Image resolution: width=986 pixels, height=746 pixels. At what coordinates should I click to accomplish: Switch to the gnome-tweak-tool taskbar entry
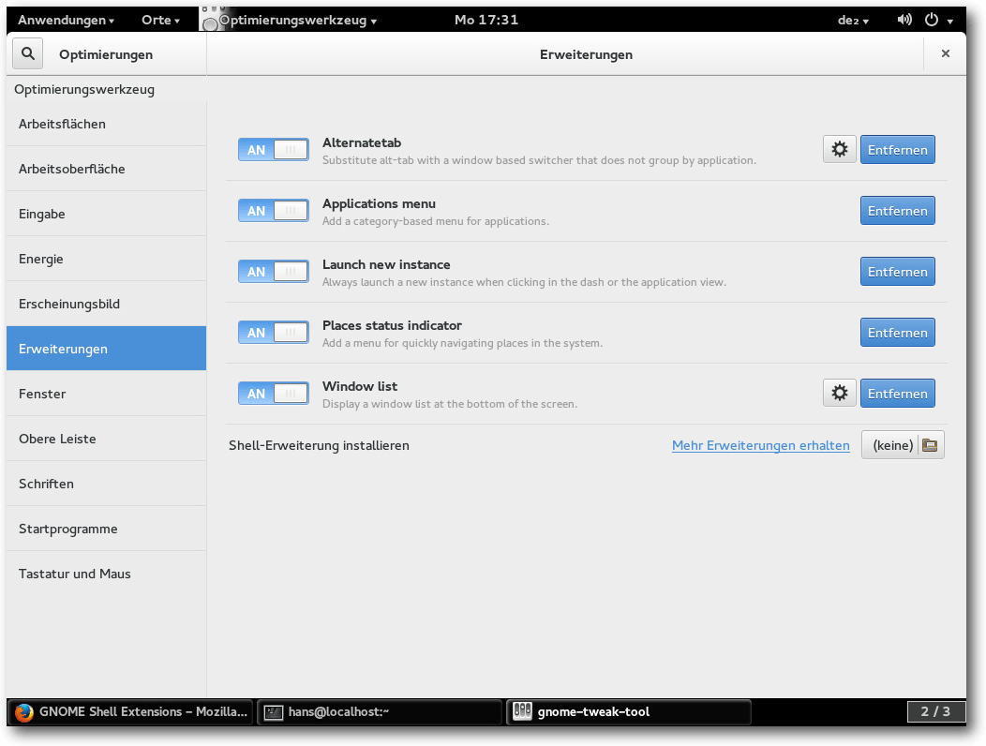pyautogui.click(x=629, y=712)
